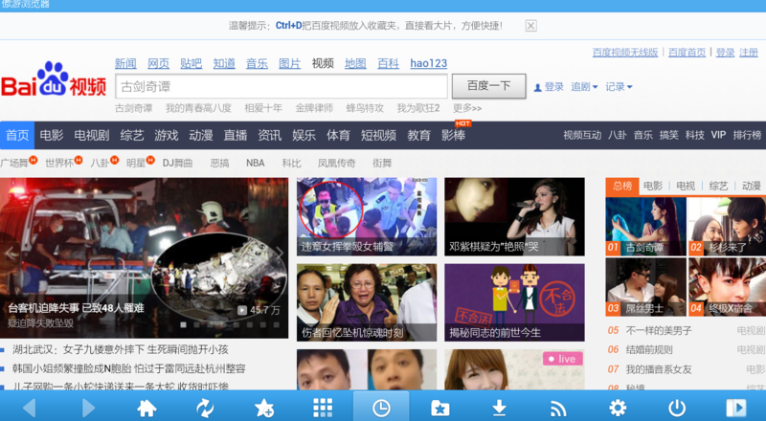Screen dimensions: 766x421
Task: Open the bookmarks folder icon
Action: click(439, 408)
